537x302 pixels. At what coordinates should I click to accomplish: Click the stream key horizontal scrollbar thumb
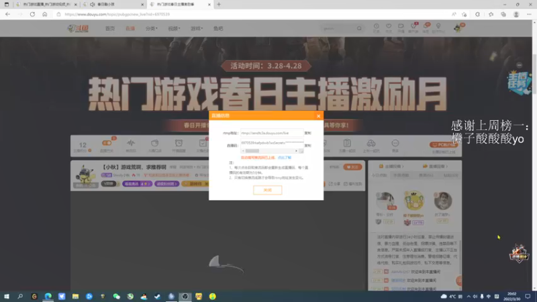pos(252,151)
